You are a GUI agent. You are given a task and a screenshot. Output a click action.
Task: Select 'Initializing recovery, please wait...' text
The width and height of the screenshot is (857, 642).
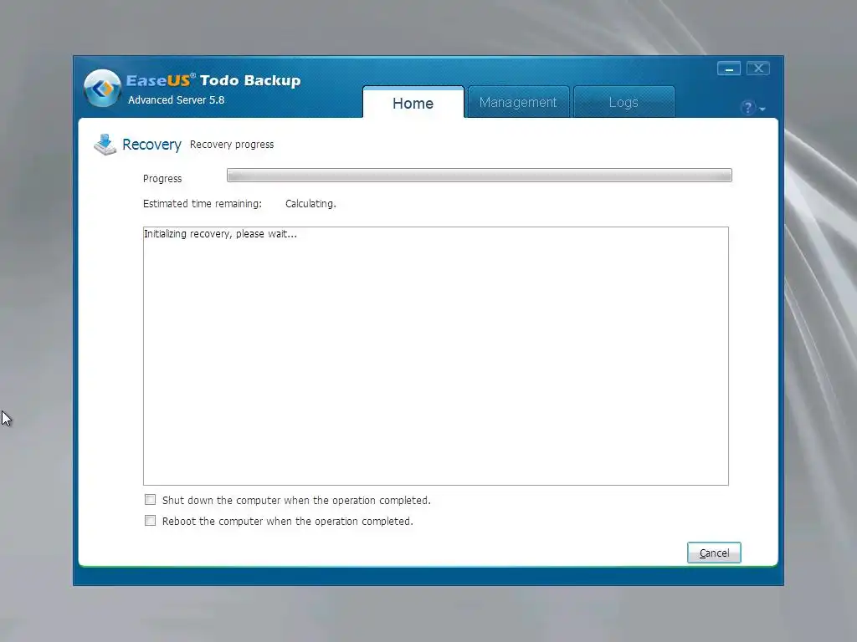tap(220, 234)
